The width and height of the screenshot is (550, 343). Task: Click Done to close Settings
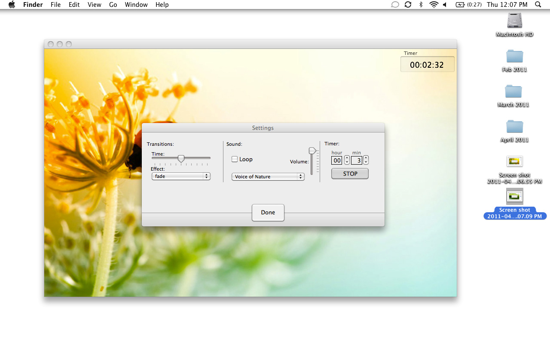point(268,213)
